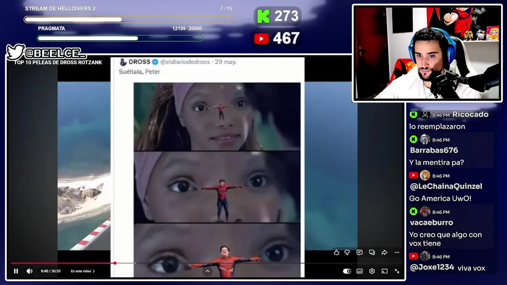Click the Kick badge beside Barrabas676's avatar
507x285 pixels.
click(x=414, y=139)
